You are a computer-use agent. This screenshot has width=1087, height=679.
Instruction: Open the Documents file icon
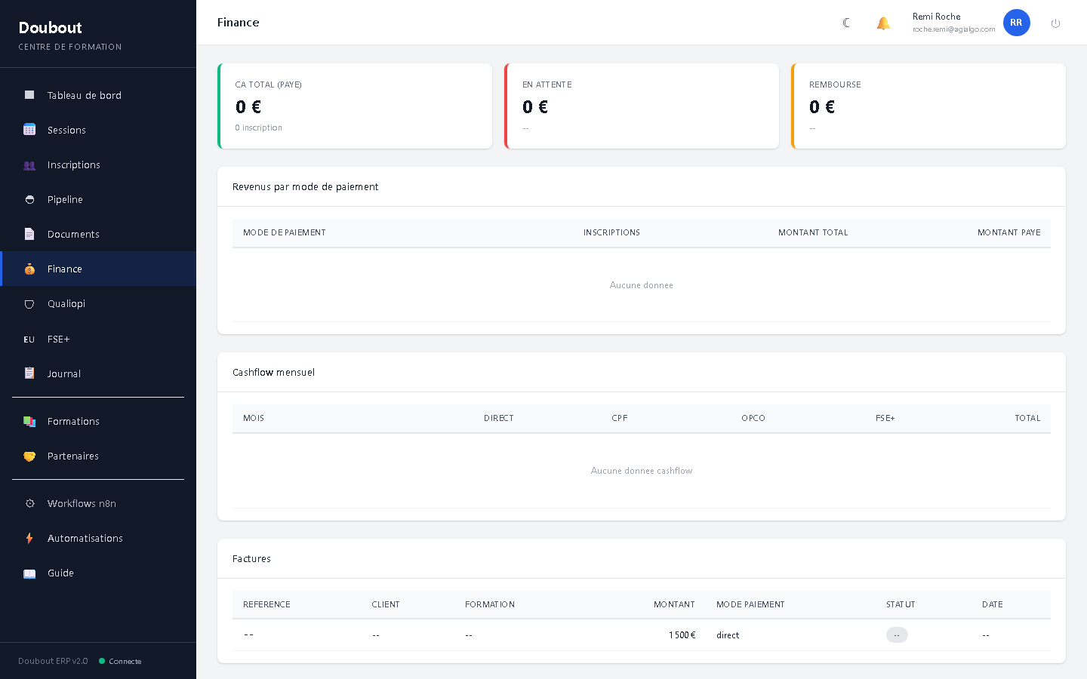[x=29, y=234]
